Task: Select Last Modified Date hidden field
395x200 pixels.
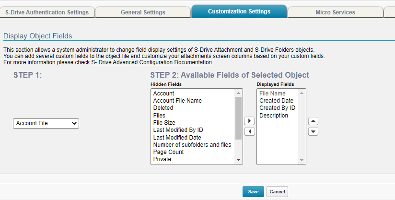Action: (177, 137)
